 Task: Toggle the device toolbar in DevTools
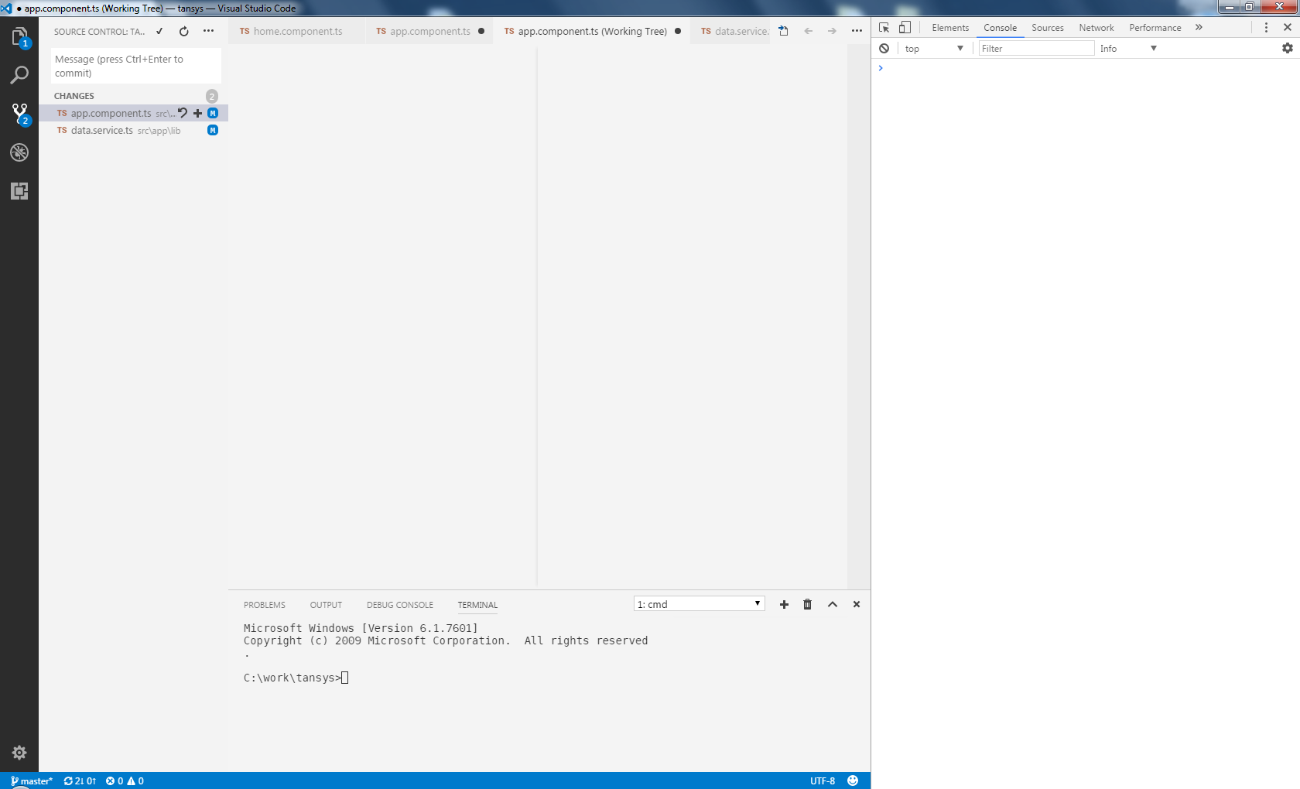(905, 27)
